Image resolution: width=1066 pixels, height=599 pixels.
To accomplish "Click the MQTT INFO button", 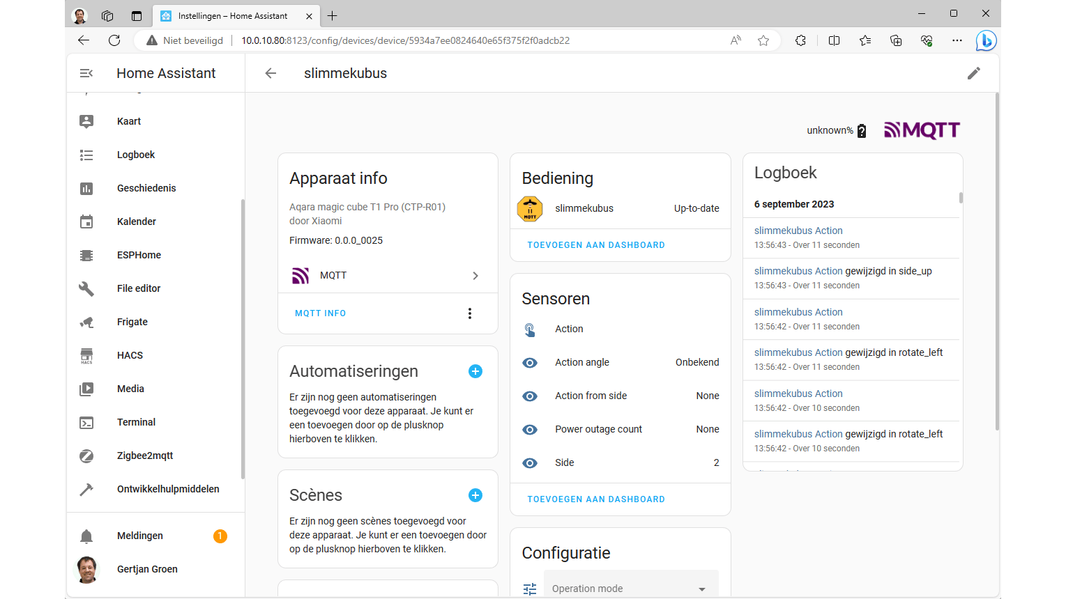I will coord(321,313).
